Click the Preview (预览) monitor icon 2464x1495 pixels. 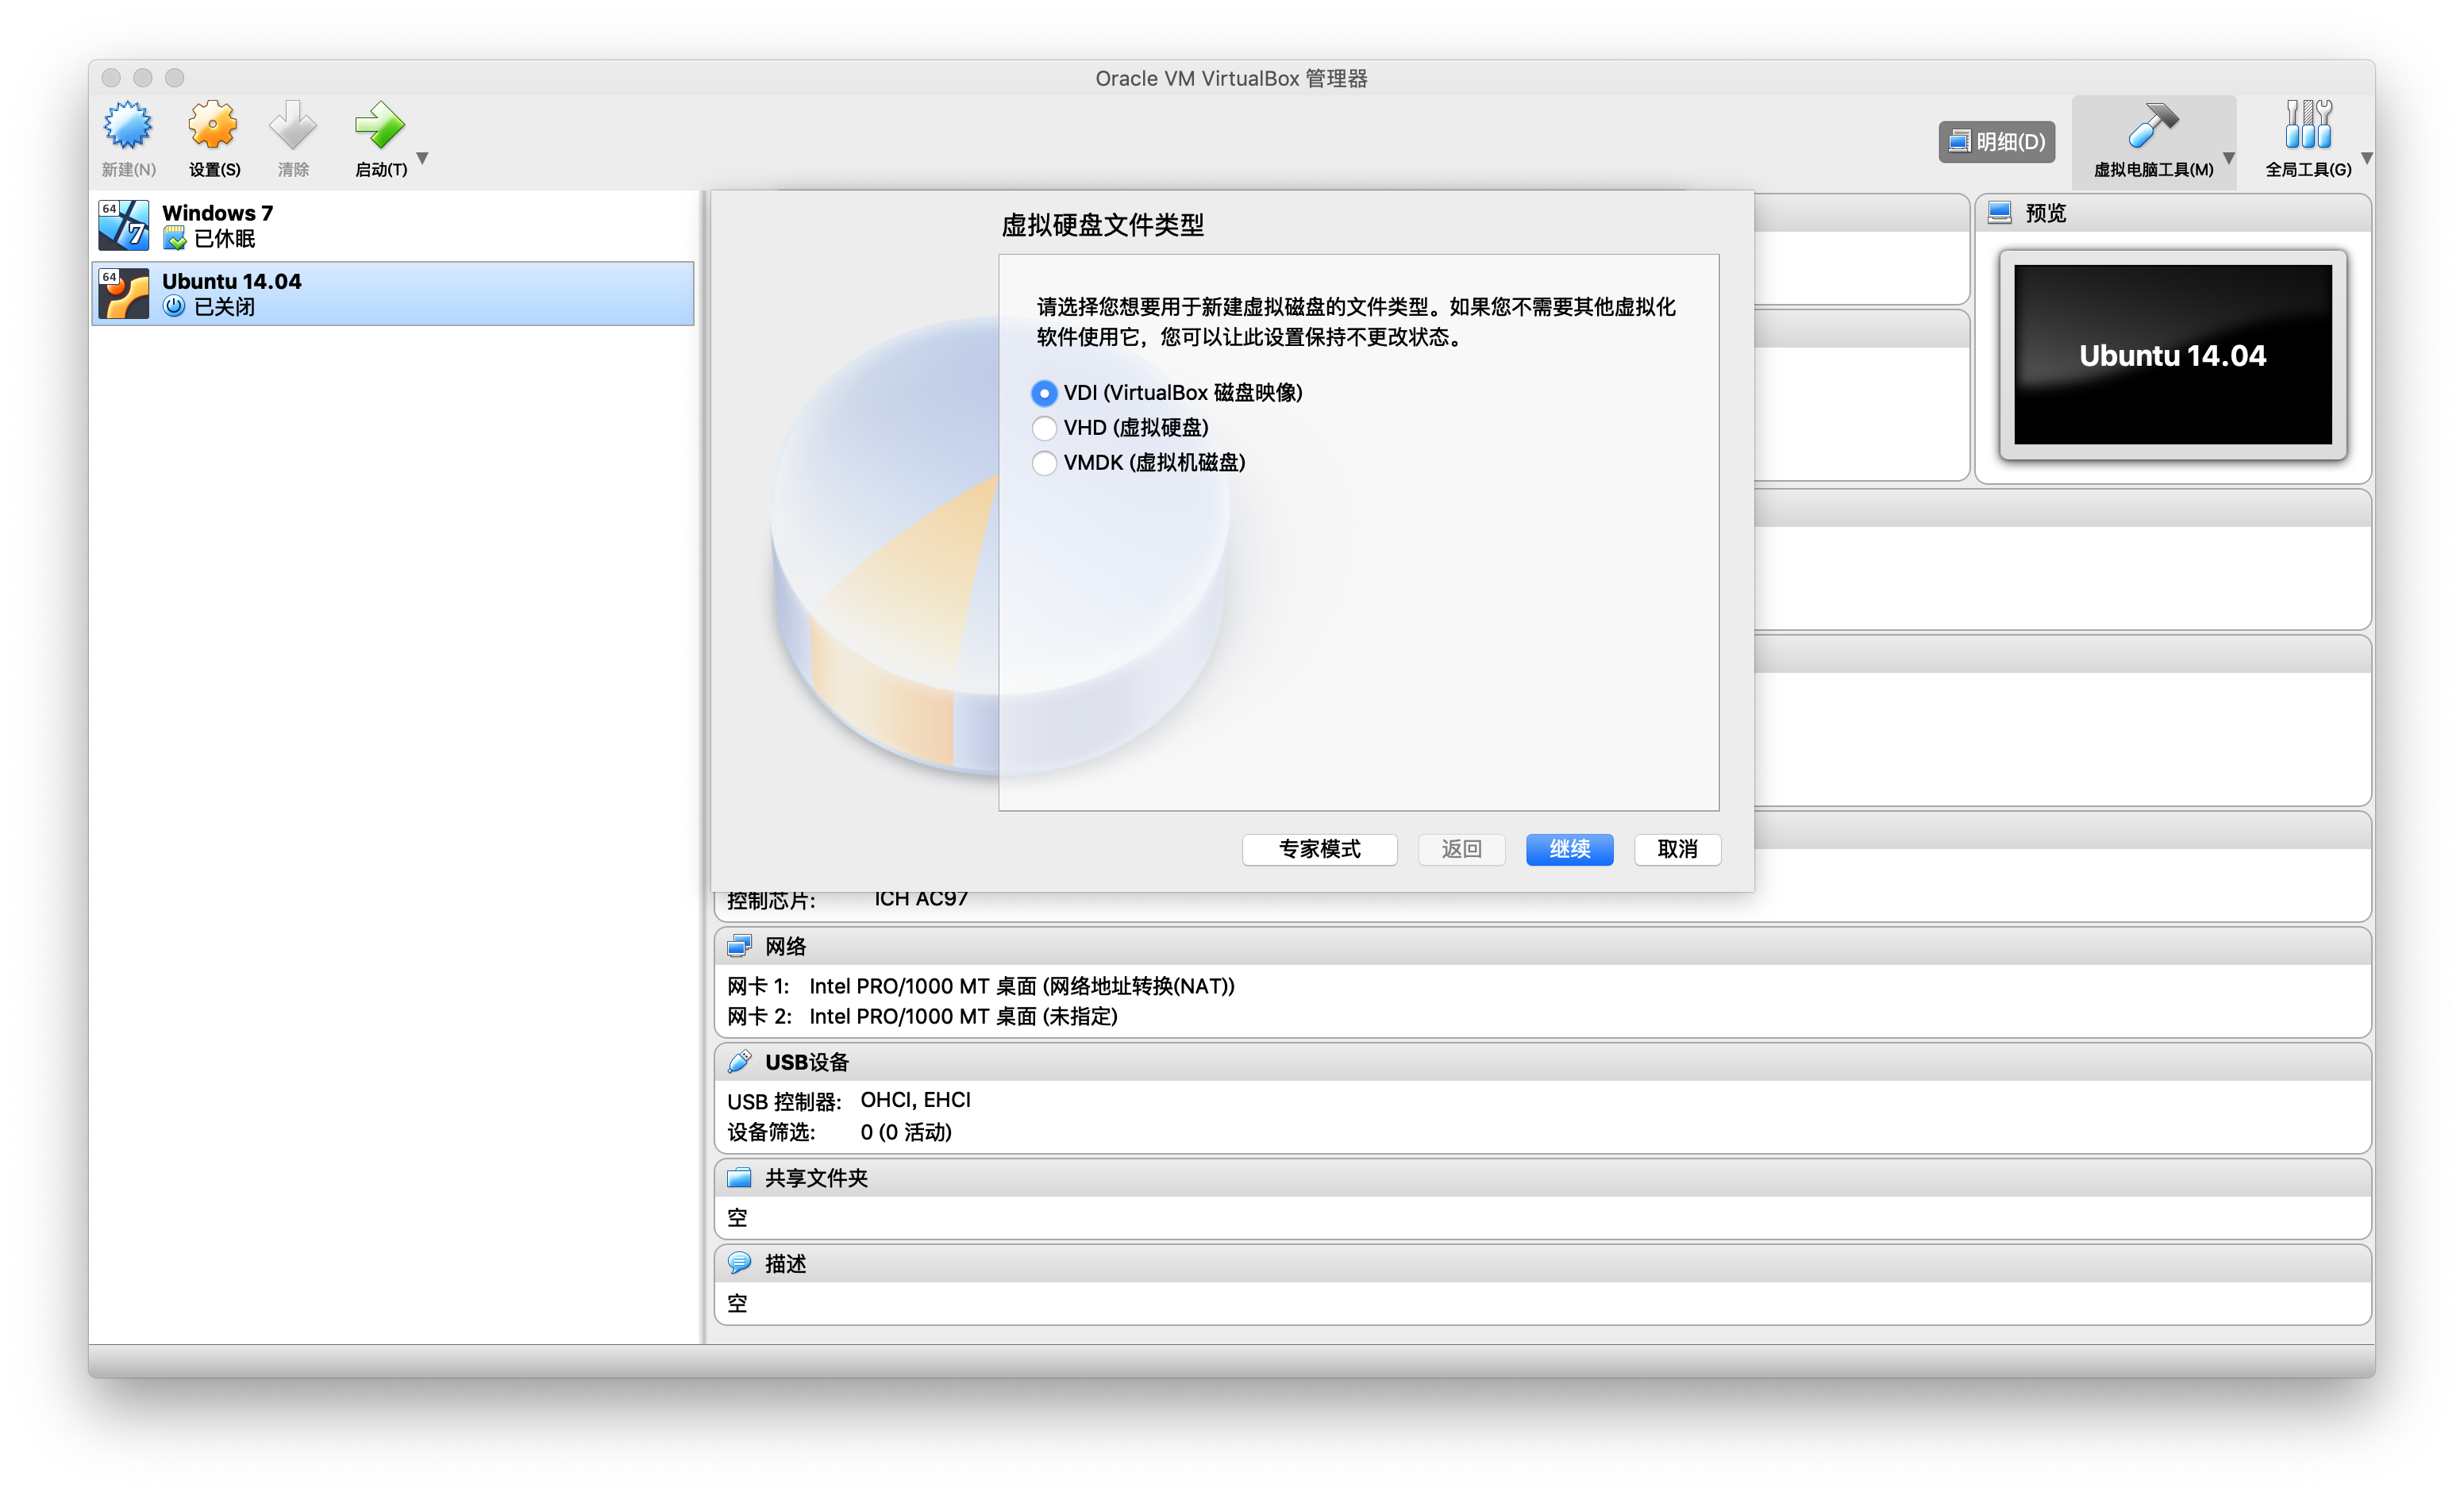(x=2000, y=213)
